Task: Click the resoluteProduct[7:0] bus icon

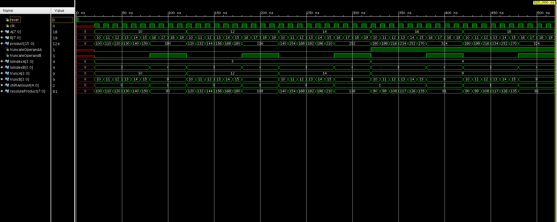Action: click(7, 91)
